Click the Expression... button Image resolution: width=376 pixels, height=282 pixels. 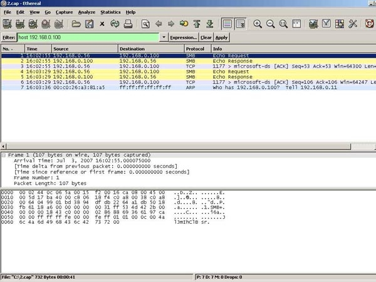point(184,38)
